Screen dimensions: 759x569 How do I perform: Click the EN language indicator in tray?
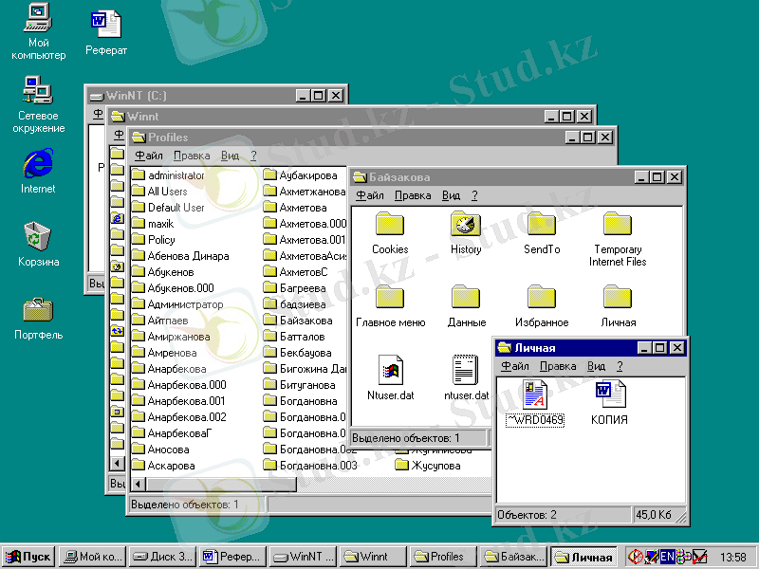click(x=667, y=557)
